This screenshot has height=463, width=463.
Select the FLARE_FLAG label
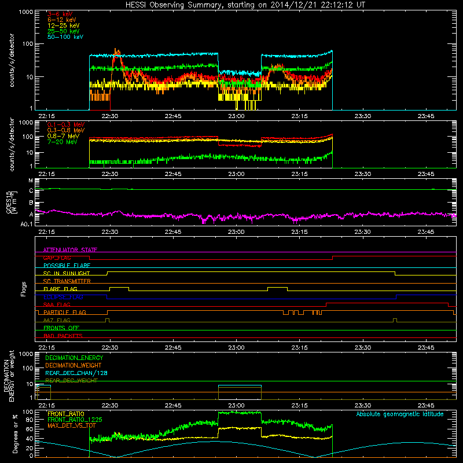[60, 289]
